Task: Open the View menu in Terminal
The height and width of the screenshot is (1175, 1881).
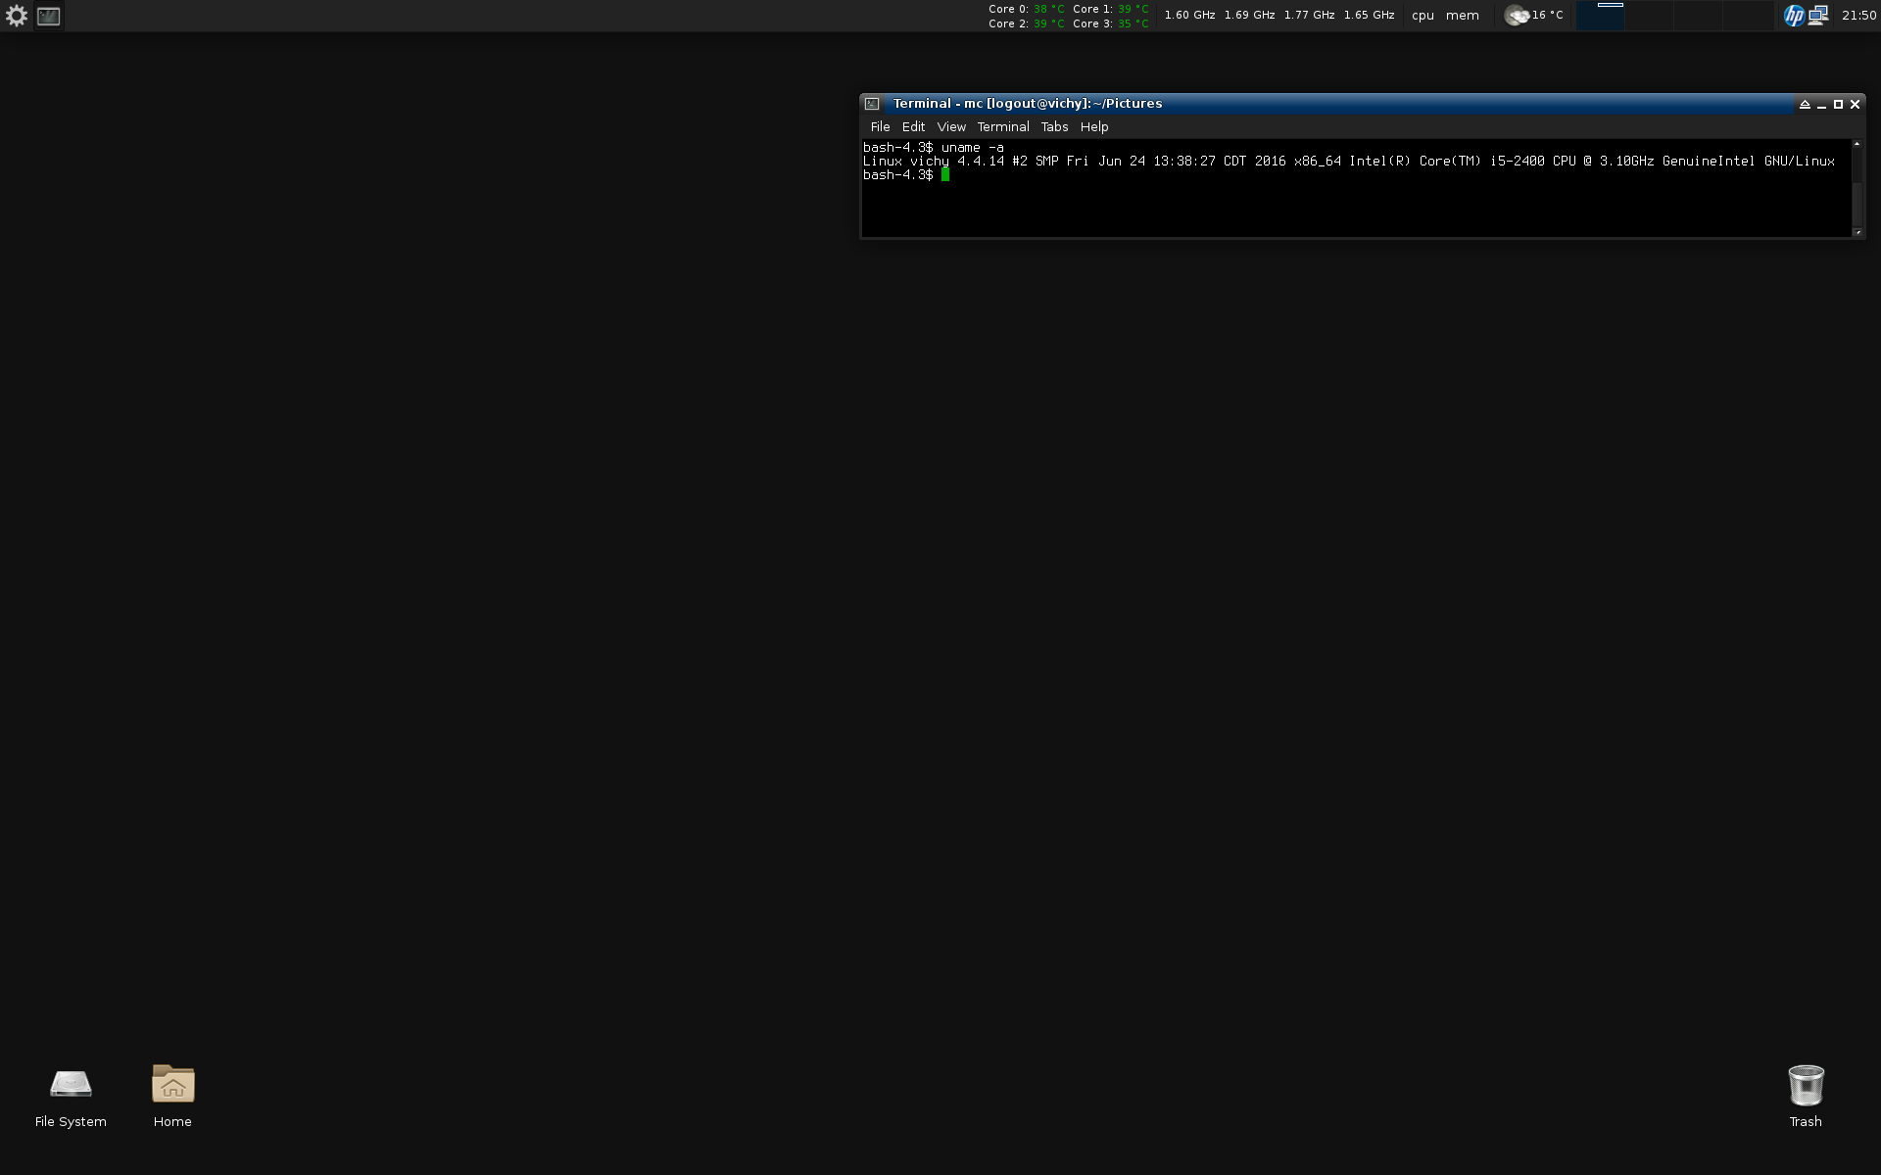Action: tap(950, 127)
